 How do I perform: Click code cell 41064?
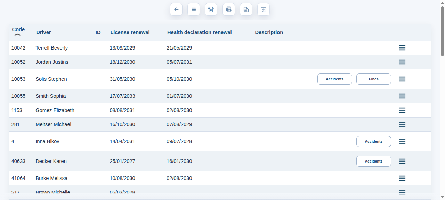(18, 178)
